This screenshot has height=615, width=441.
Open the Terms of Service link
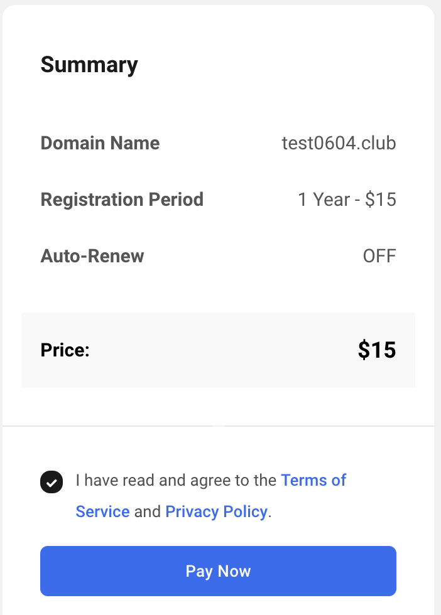point(314,480)
